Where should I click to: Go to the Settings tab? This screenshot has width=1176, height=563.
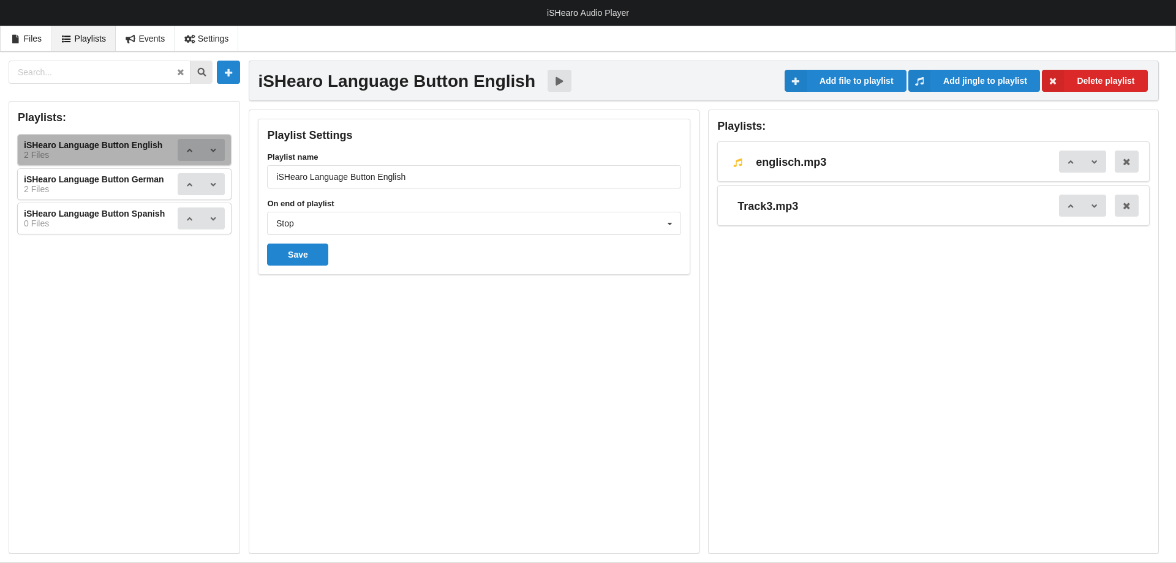point(206,39)
